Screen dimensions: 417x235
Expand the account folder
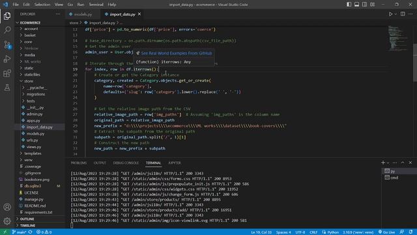tap(40, 29)
